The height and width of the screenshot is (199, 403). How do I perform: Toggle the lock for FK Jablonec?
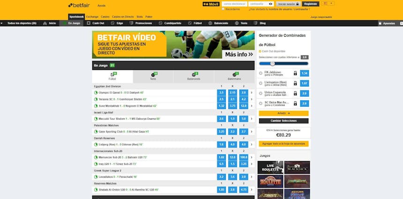(295, 73)
